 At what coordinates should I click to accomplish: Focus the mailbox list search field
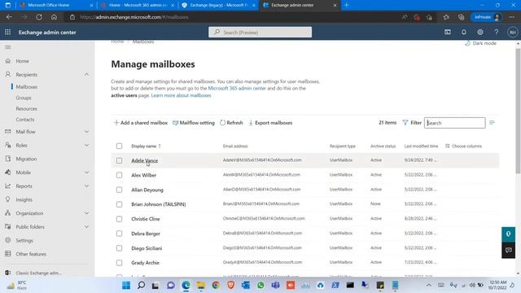[454, 123]
